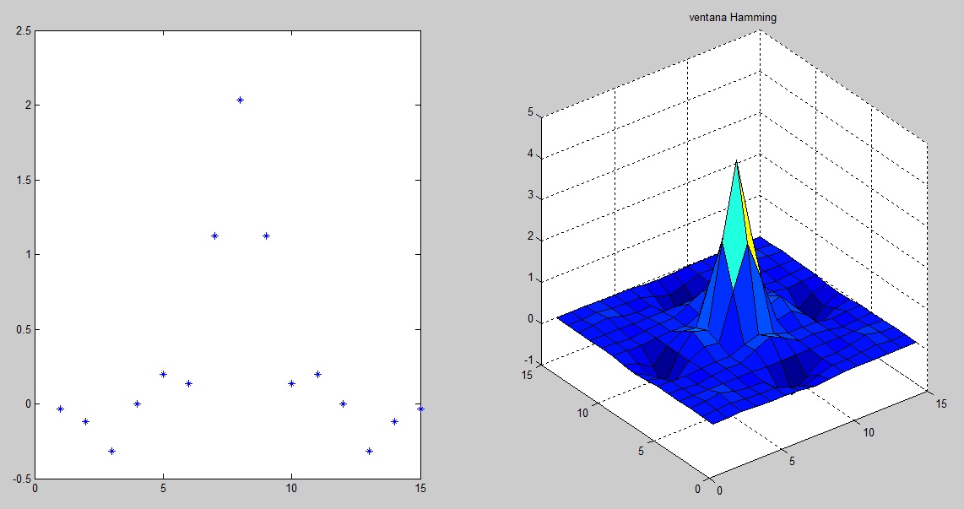Pick the data marker at x=13
This screenshot has height=509, width=964.
click(x=369, y=451)
